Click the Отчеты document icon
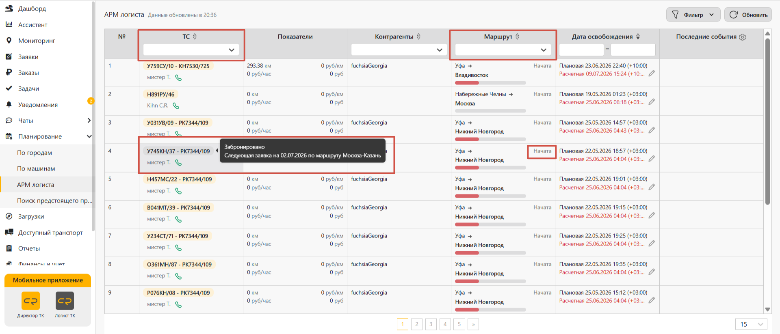 (x=9, y=248)
